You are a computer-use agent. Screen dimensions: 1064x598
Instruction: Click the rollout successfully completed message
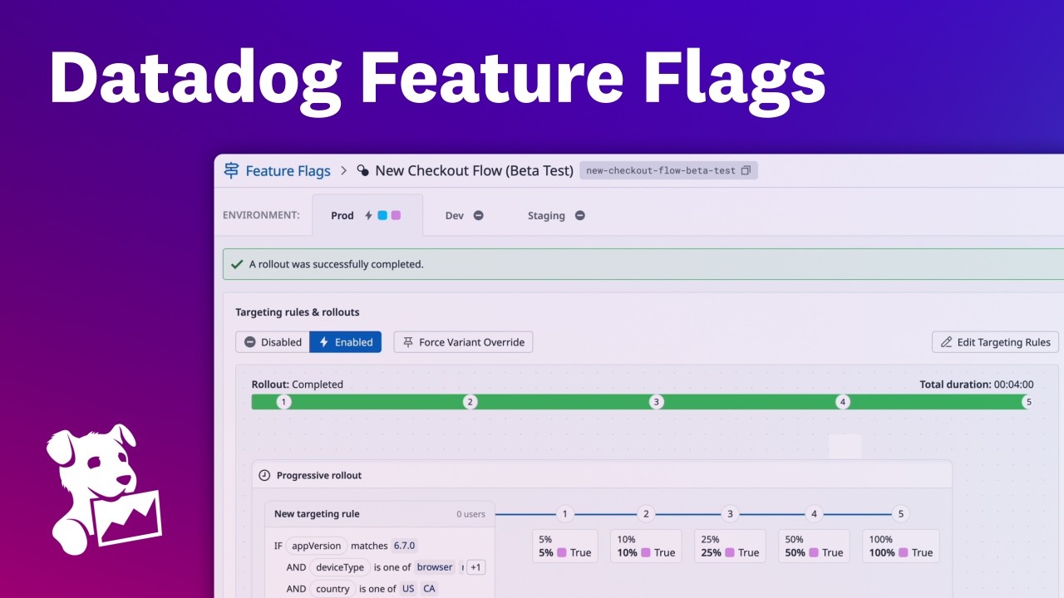point(337,264)
